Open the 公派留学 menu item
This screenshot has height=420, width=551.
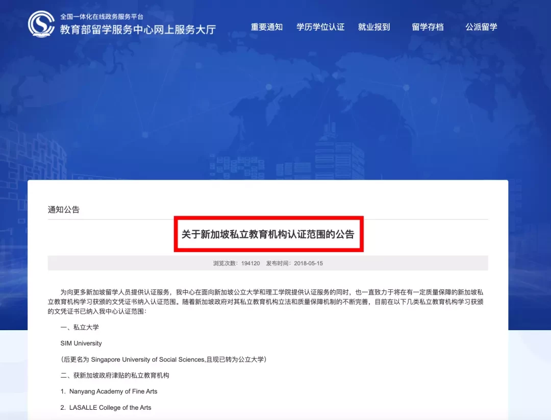tap(482, 27)
